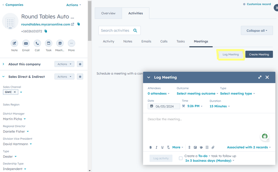Copy the company phone number
This screenshot has height=172, width=278.
click(46, 31)
